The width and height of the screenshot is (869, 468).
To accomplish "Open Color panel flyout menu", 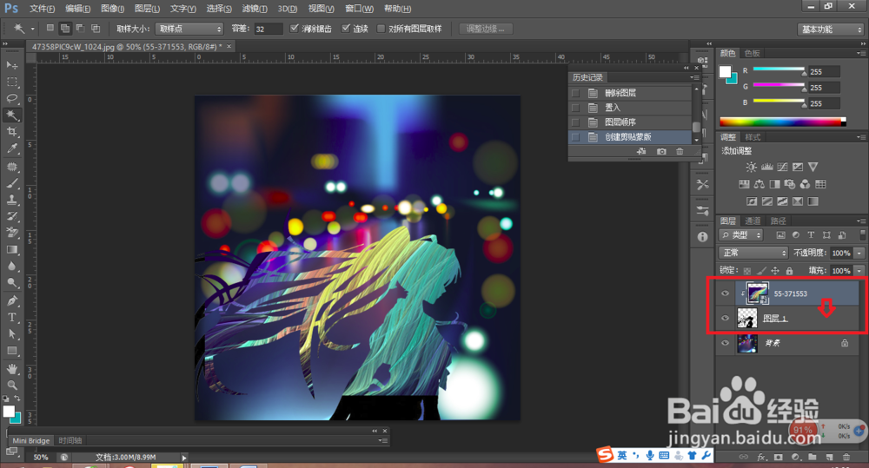I will click(860, 53).
